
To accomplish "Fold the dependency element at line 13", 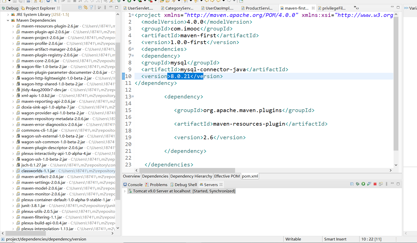I will coord(133,96).
